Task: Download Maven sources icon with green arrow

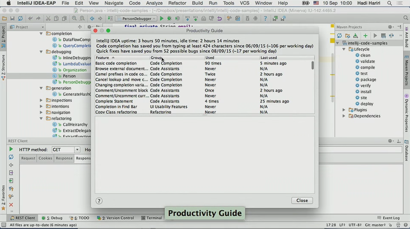Action: pos(355,36)
